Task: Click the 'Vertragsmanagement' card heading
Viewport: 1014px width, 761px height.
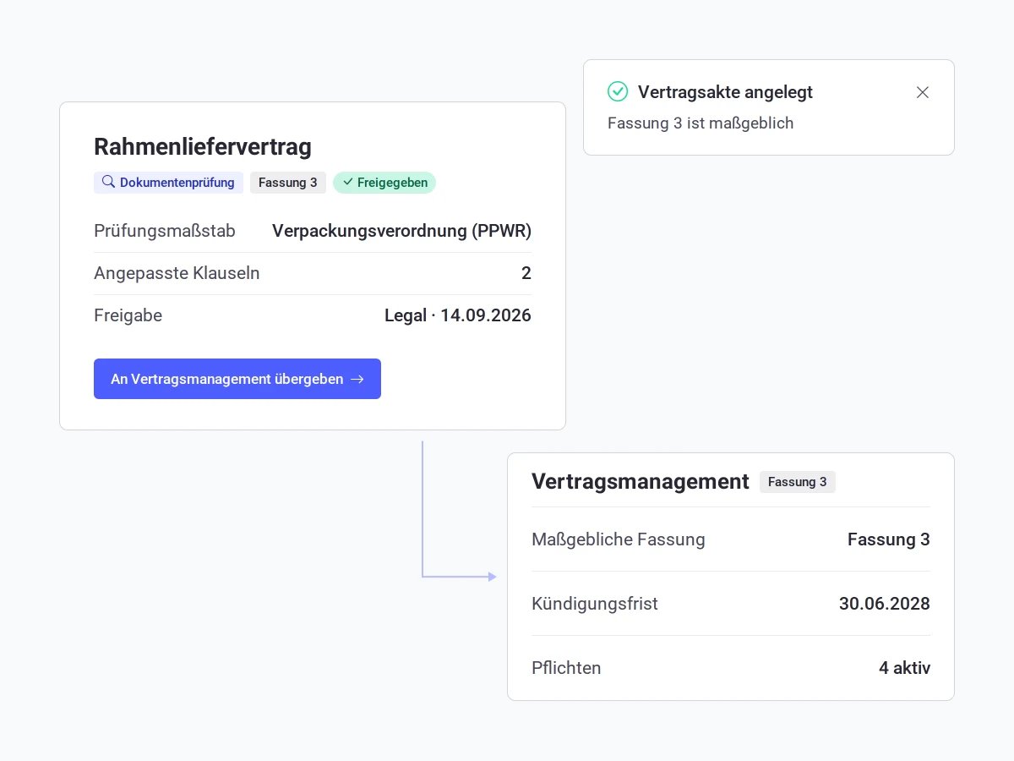Action: 641,481
